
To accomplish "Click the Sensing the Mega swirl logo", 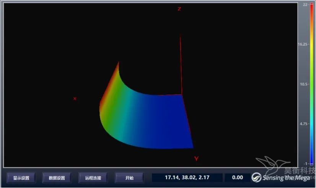I will (x=256, y=177).
